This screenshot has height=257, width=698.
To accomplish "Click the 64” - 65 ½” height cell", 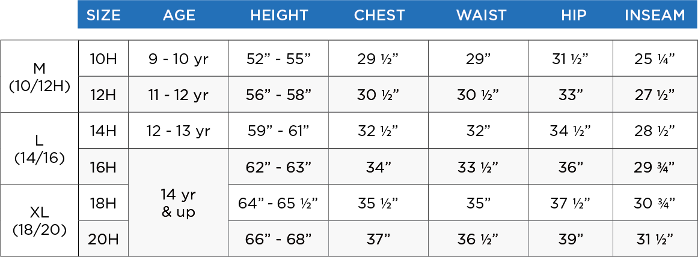I will click(279, 202).
